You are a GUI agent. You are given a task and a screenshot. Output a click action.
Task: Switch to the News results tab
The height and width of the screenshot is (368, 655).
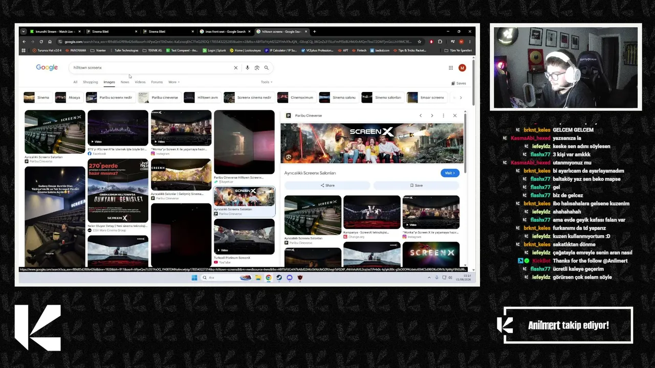click(125, 82)
